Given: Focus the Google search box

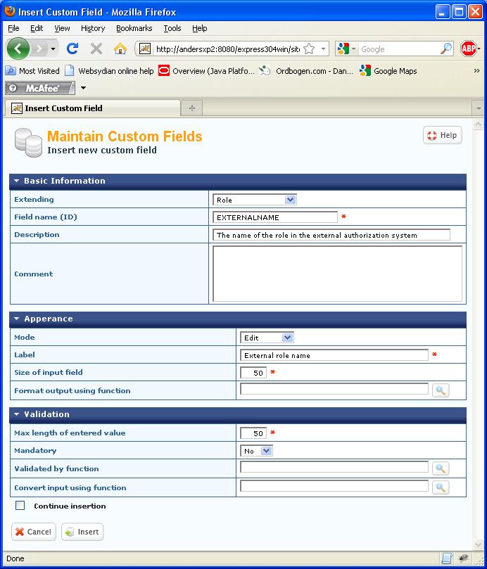Looking at the screenshot, I should 399,49.
